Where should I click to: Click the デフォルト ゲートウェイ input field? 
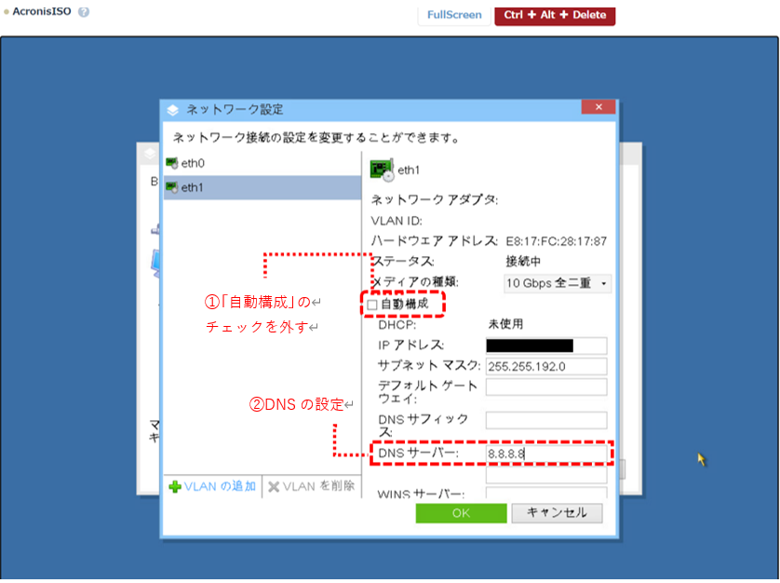[x=545, y=387]
